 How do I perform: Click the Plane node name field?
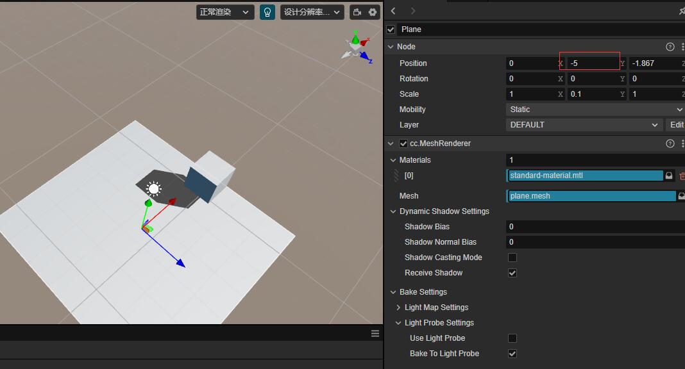pos(541,29)
